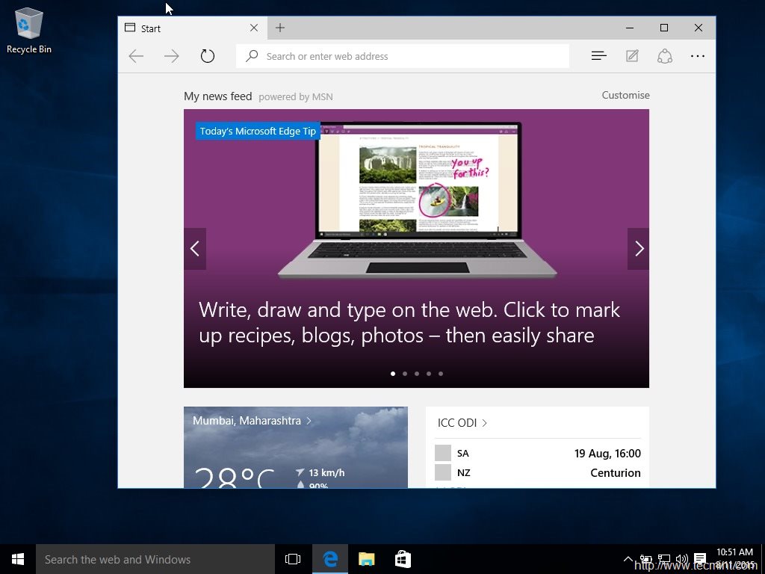Open the Hub panel icon in Edge
Screen dimensions: 765x574
coord(598,56)
